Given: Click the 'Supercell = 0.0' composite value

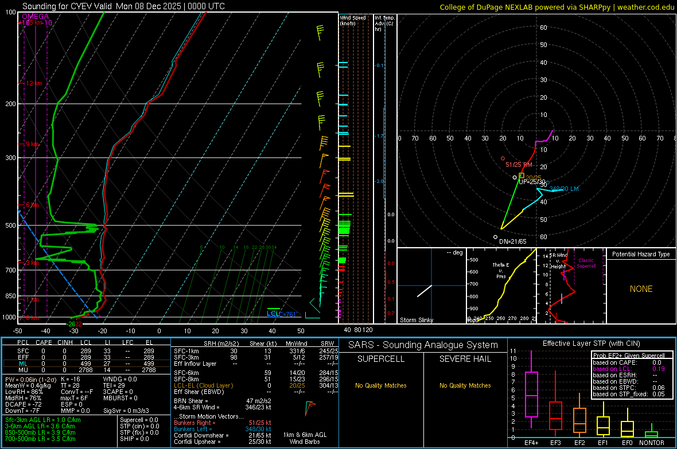Looking at the screenshot, I should (139, 420).
